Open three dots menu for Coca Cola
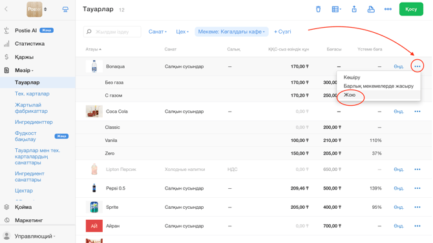 tap(417, 112)
